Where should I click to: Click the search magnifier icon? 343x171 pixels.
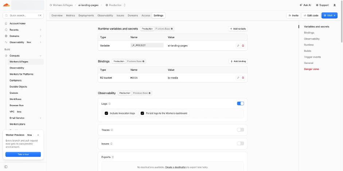(x=6, y=16)
